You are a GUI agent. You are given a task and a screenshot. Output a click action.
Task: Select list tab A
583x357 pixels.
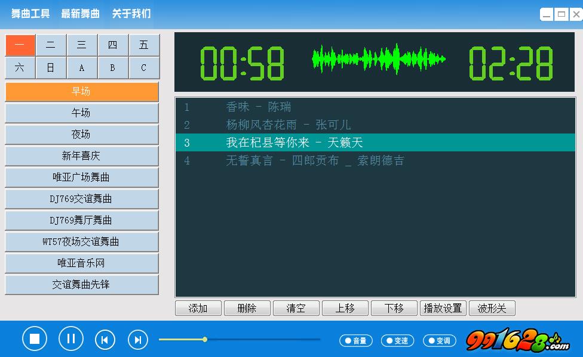pos(82,67)
